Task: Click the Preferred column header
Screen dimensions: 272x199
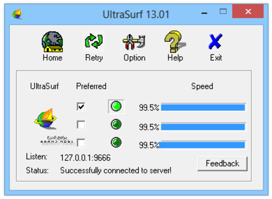Action: click(91, 86)
